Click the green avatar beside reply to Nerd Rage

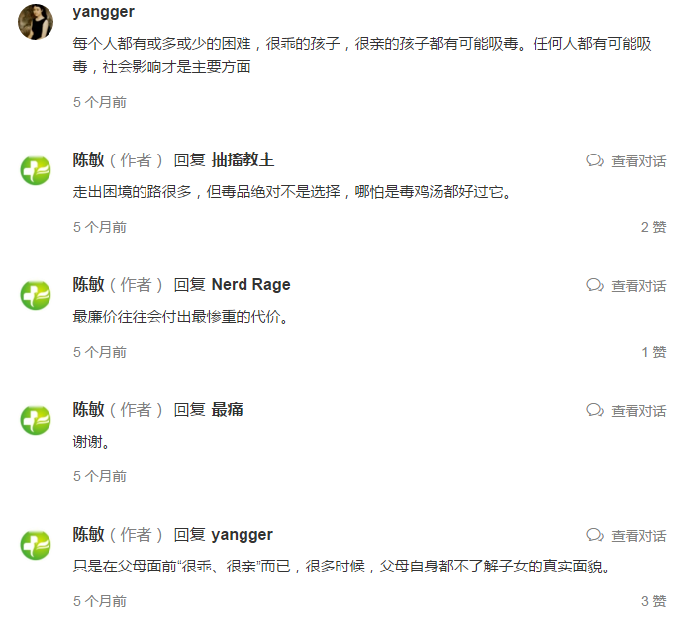(36, 294)
